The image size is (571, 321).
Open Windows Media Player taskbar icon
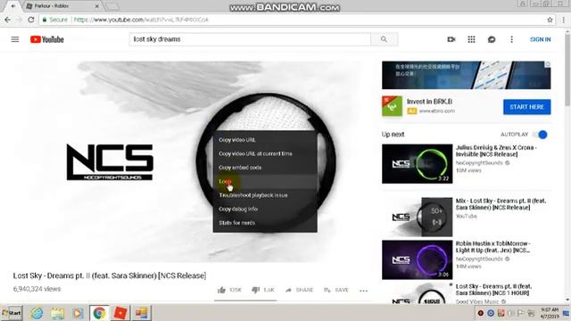[78, 313]
